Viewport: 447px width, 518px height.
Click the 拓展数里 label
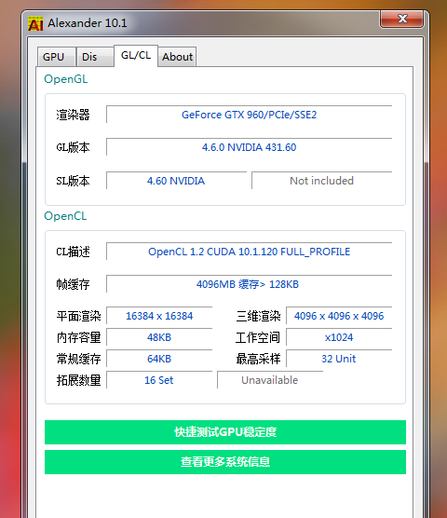[x=78, y=380]
